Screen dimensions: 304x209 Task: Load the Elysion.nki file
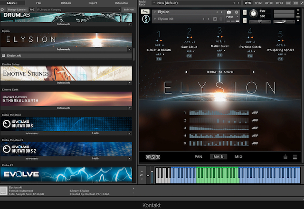[x=66, y=56]
